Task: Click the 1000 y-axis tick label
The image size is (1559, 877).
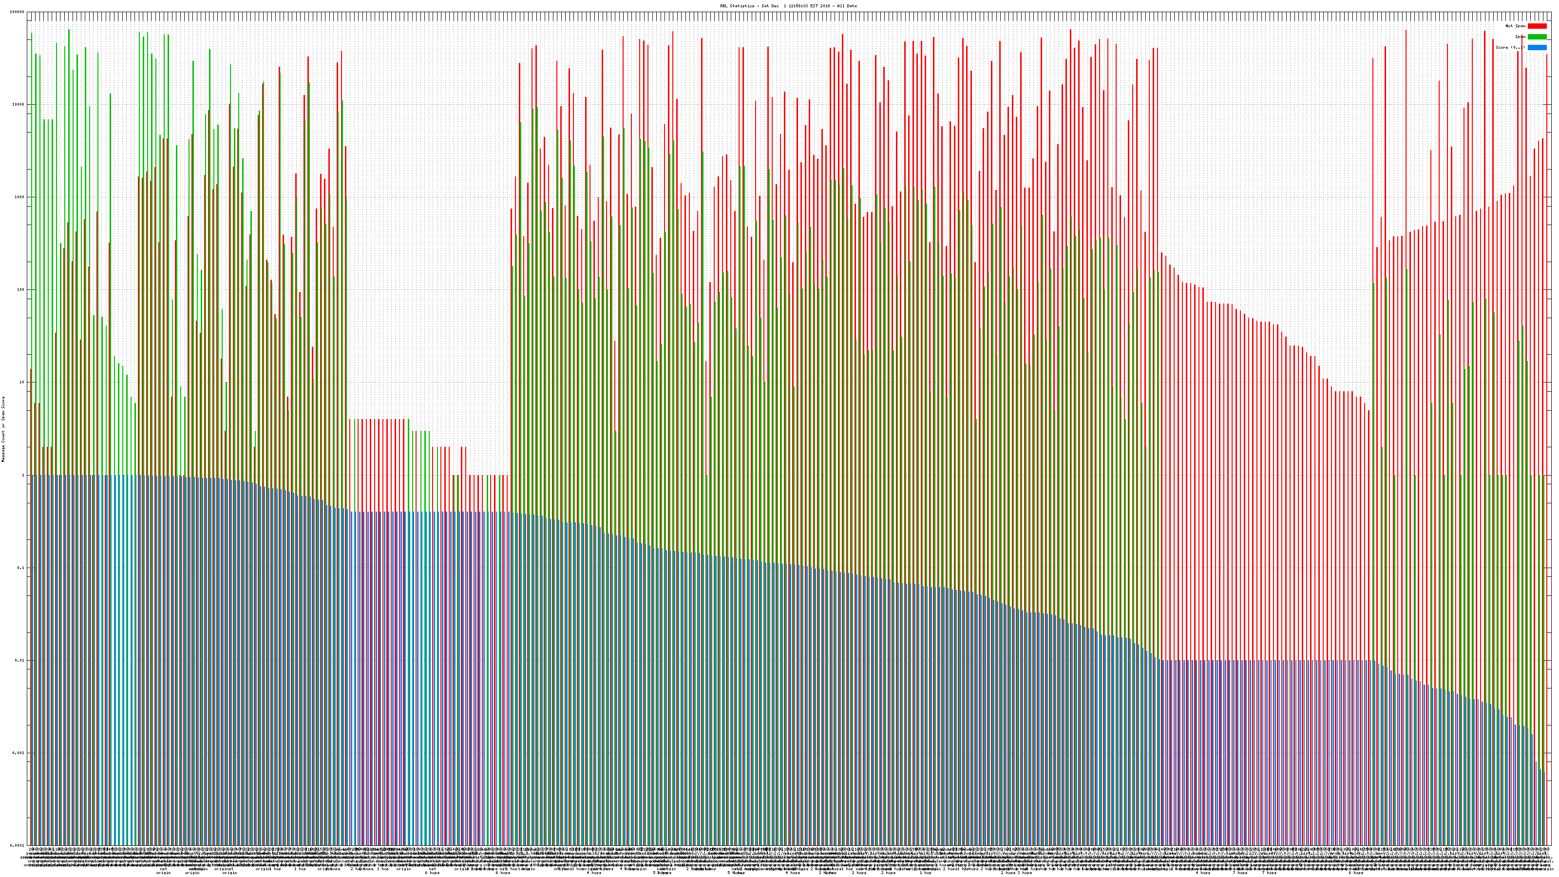Action: pos(20,197)
